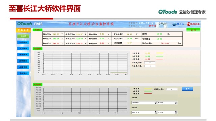Click the 操作员 current user label
This screenshot has height=121, width=216.
[x=152, y=26]
